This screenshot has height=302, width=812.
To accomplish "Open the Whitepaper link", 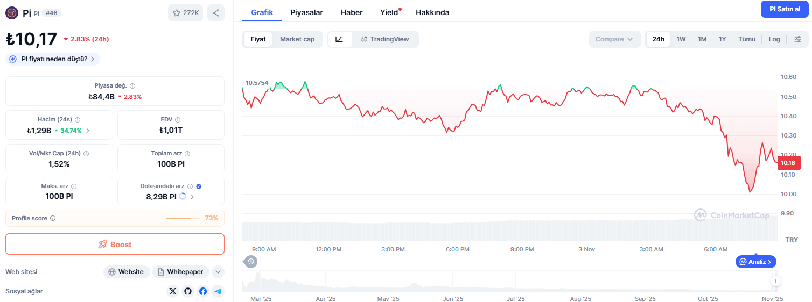I will pyautogui.click(x=181, y=272).
